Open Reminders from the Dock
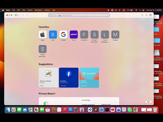Screen dimensions: 163x122 [59, 110]
